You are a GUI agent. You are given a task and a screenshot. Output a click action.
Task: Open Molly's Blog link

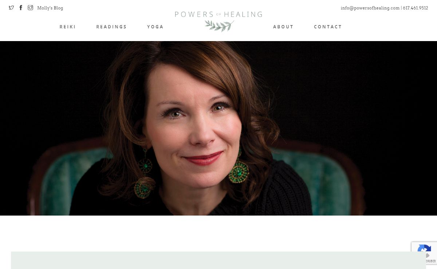(x=50, y=8)
